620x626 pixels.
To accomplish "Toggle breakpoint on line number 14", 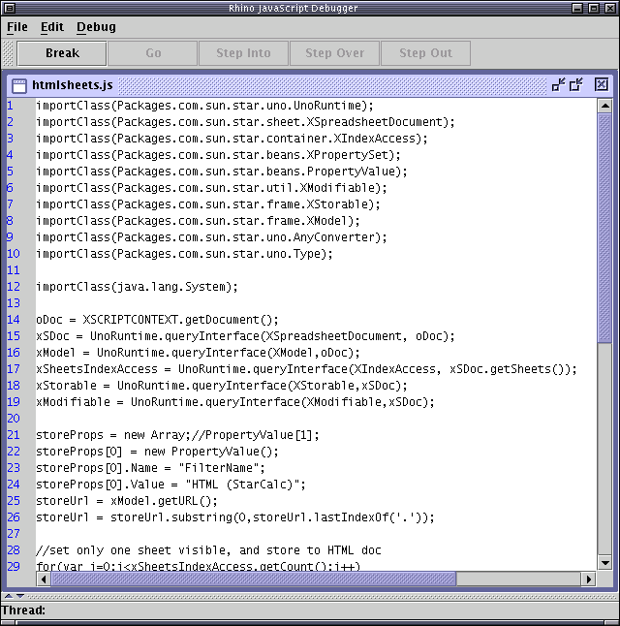I will click(14, 320).
